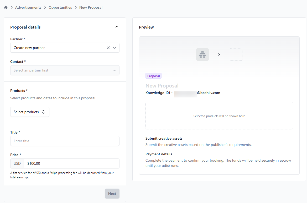Viewport: 307px width, 203px height.
Task: Click the New Proposal heading in the preview
Action: point(162,86)
